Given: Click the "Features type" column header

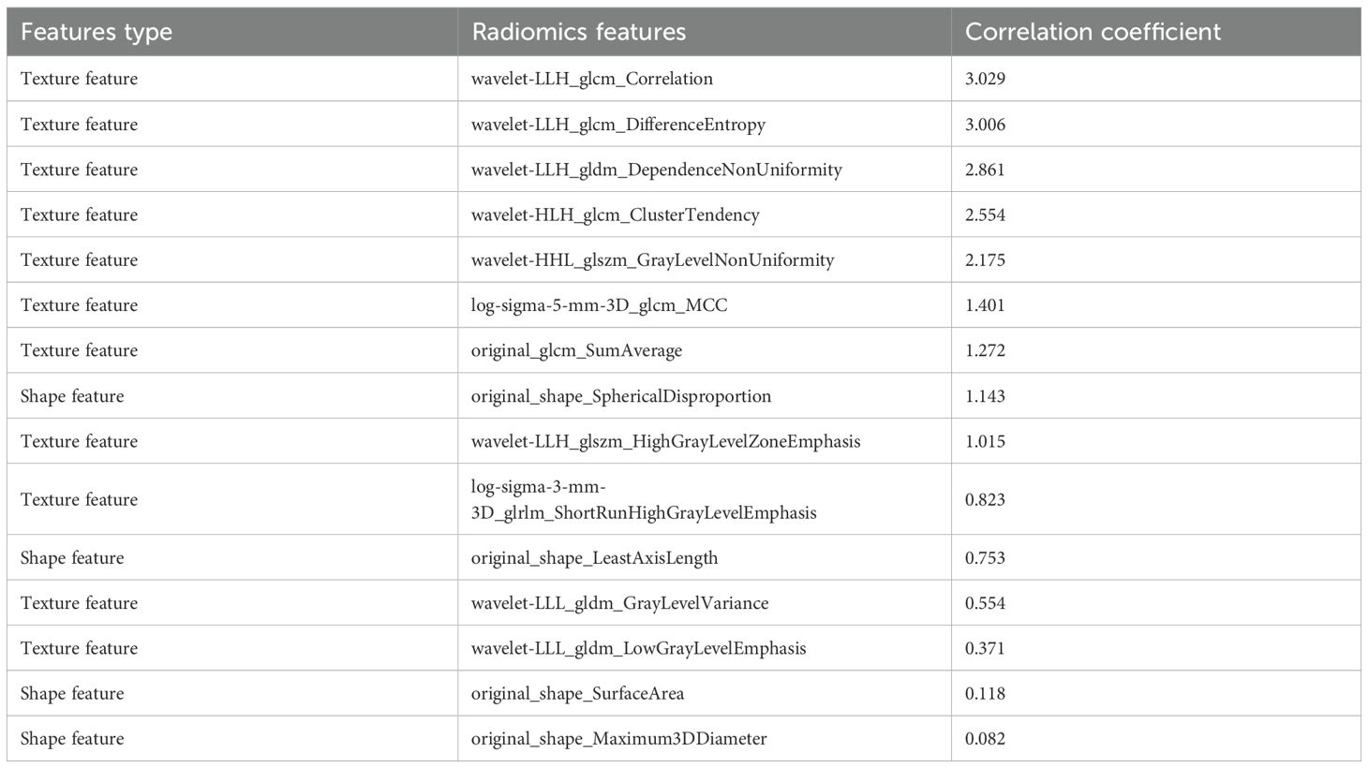Looking at the screenshot, I should [97, 32].
